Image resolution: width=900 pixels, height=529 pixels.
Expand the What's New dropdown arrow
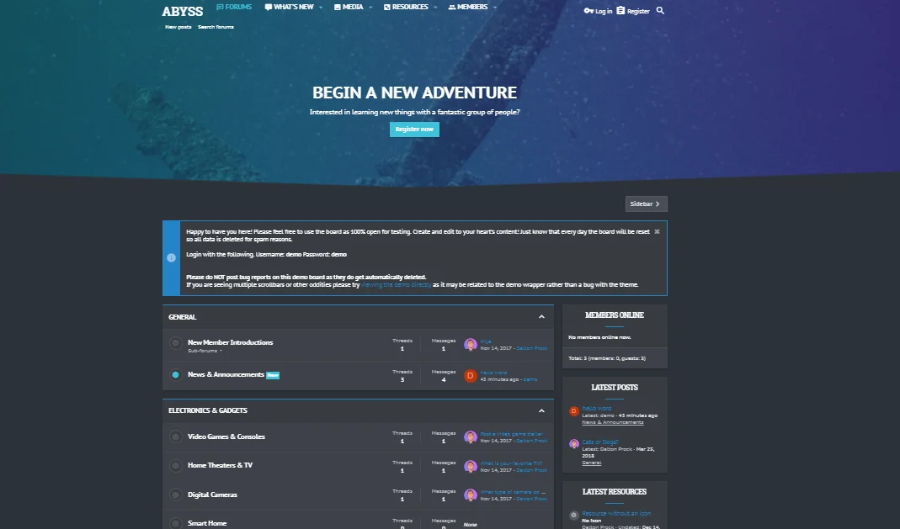click(320, 8)
